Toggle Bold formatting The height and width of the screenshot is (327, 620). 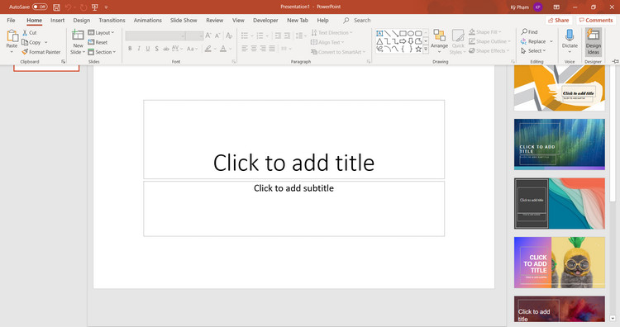point(130,49)
